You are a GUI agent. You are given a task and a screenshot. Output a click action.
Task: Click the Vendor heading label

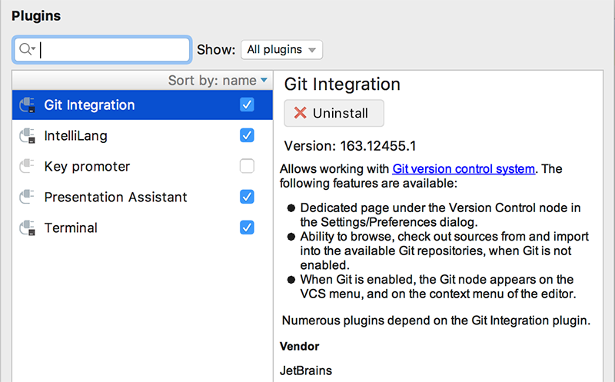pos(300,347)
